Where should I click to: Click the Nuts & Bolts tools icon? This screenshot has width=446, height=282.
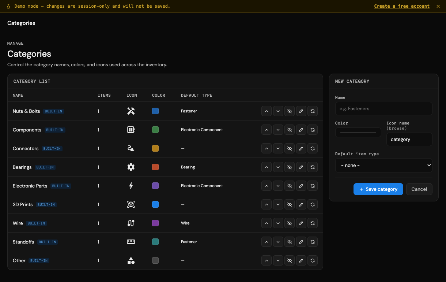click(x=131, y=111)
